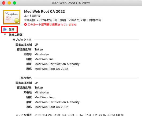This screenshot has width=142, height=116.
Task: Expand the 信頼 disclosure triangle
Action: point(5,30)
